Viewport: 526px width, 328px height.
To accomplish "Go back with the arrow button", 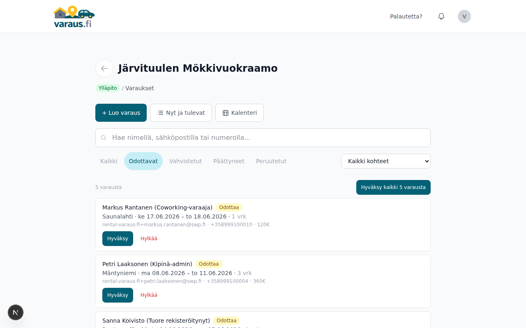I will click(x=104, y=68).
